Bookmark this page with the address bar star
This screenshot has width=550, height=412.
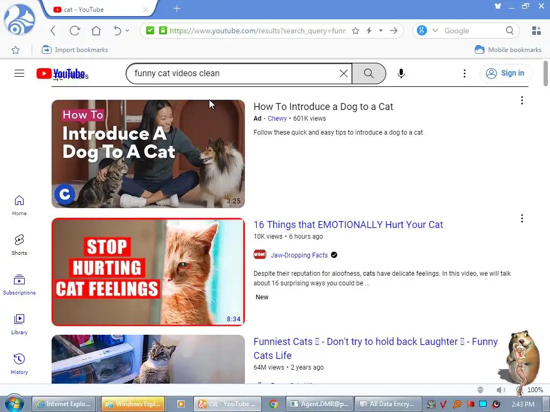click(356, 31)
